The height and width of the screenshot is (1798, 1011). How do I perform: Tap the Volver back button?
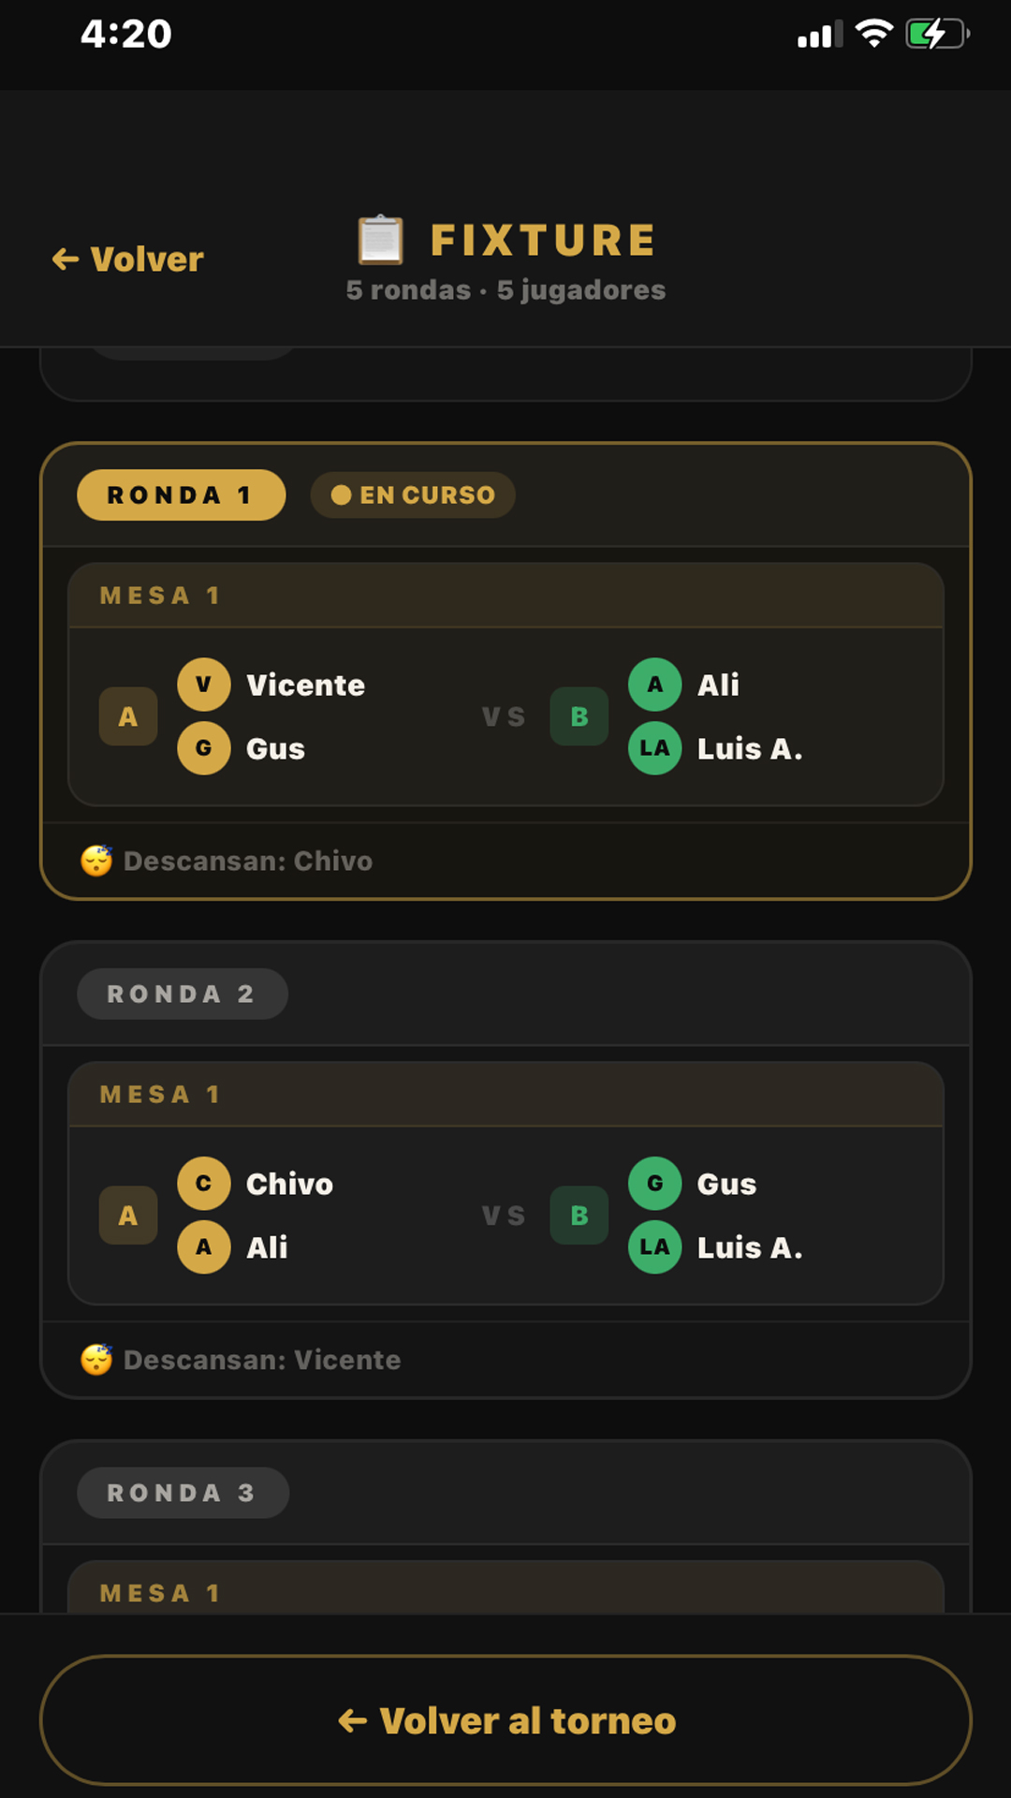tap(128, 259)
